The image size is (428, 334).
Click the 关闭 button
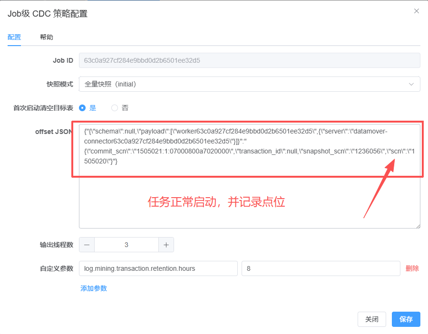[x=372, y=319]
